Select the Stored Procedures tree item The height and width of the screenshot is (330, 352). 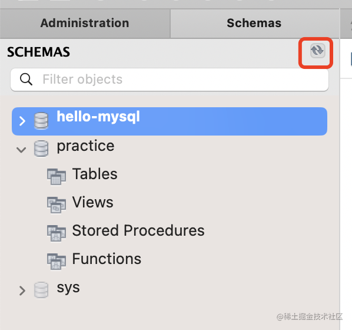point(138,230)
